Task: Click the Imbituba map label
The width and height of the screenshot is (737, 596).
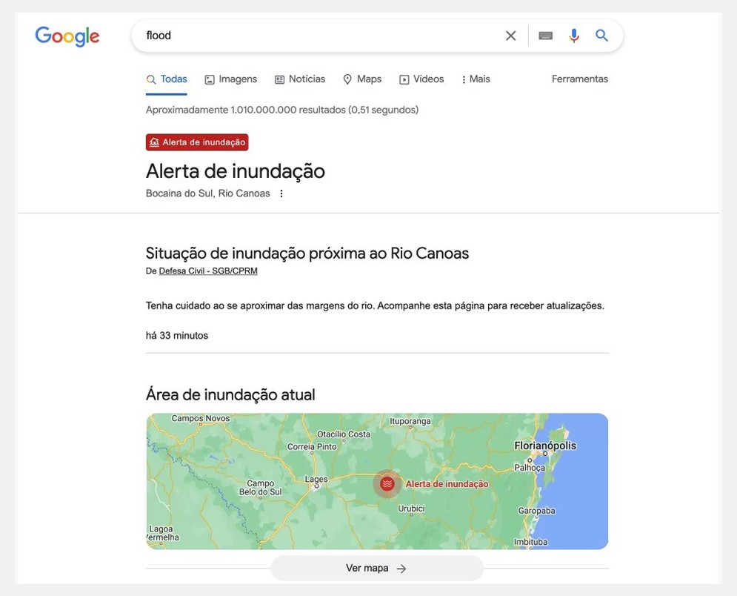Action: pyautogui.click(x=530, y=542)
